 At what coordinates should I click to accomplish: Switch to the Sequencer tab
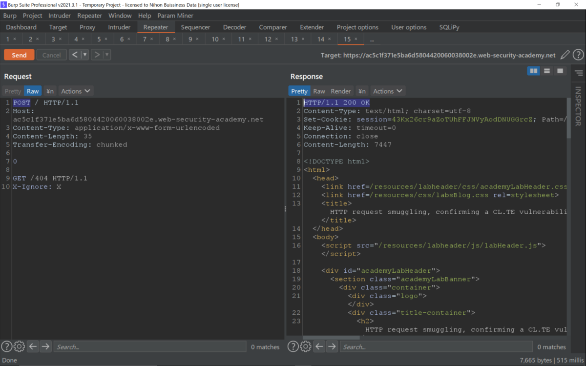point(195,27)
